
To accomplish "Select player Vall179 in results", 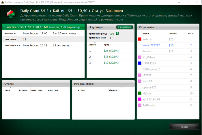I will [x=168, y=81].
